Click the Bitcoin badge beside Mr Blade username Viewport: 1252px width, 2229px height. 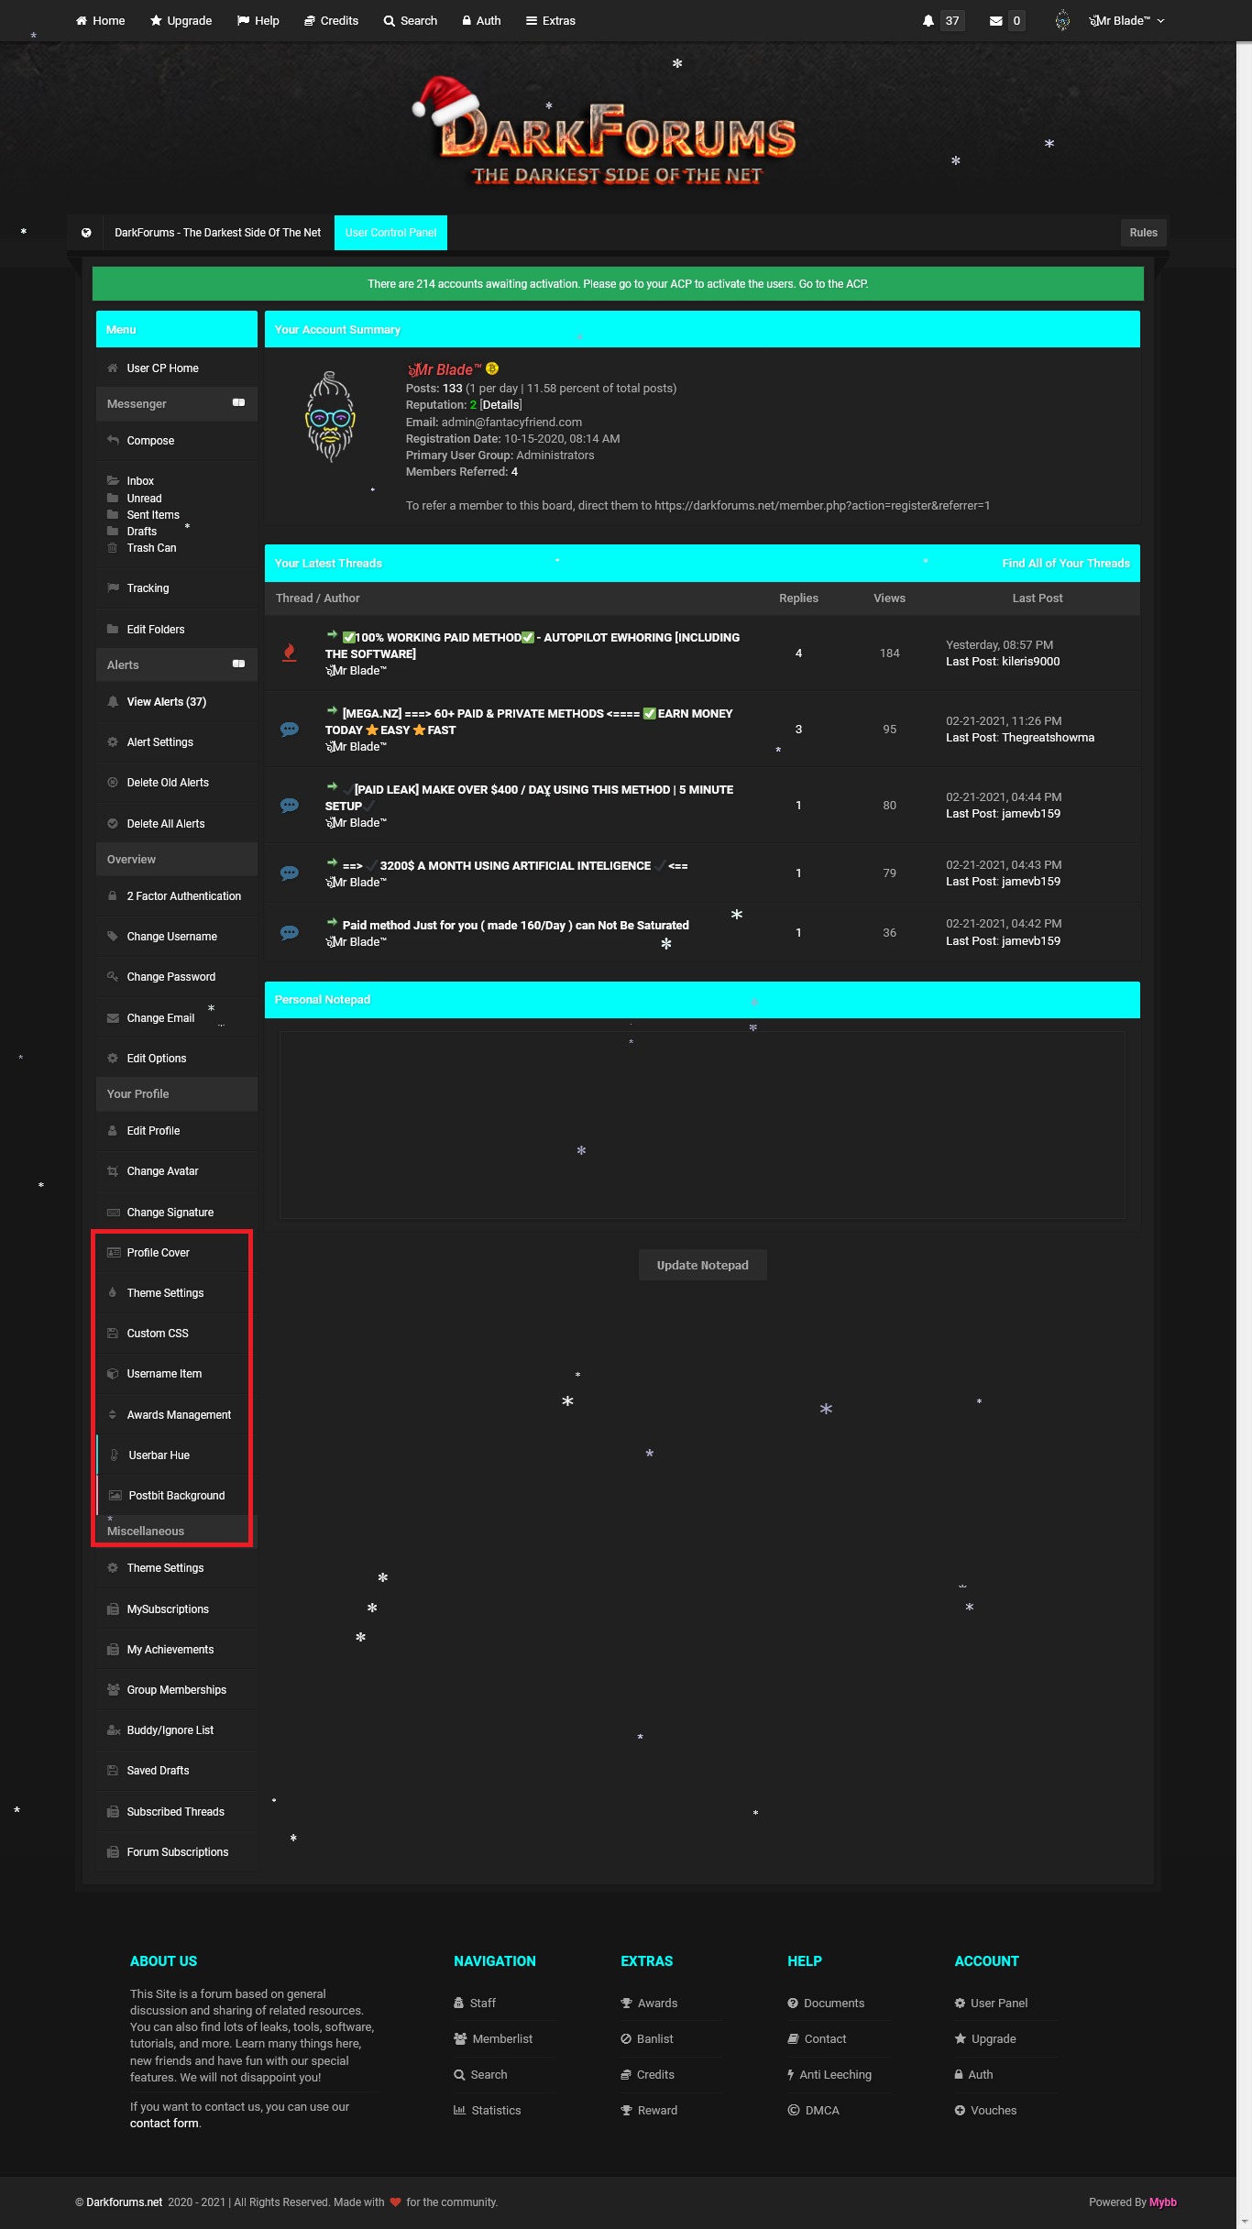click(492, 368)
